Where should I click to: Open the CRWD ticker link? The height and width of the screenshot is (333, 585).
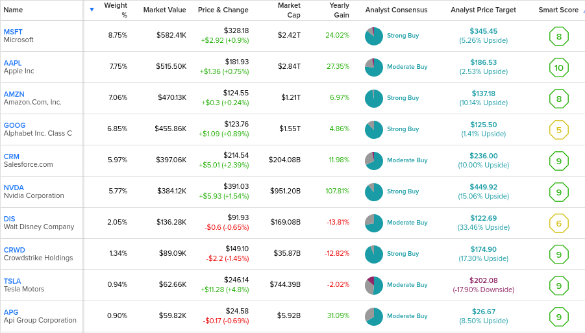pyautogui.click(x=14, y=250)
